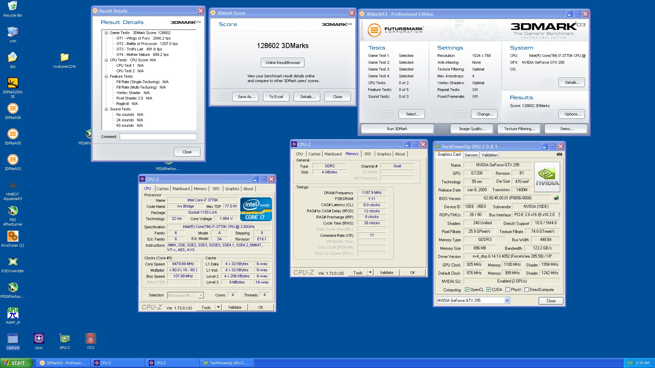Click the Windows start button
The image size is (655, 368).
point(16,363)
